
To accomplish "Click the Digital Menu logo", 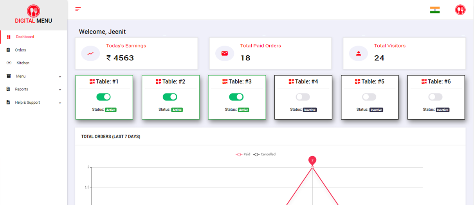I will (x=33, y=14).
